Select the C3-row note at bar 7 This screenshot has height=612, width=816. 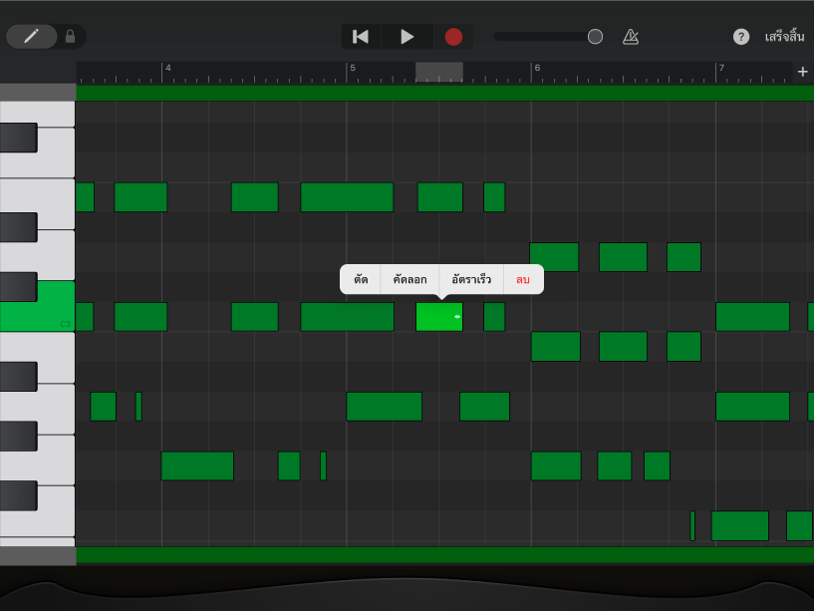[752, 317]
